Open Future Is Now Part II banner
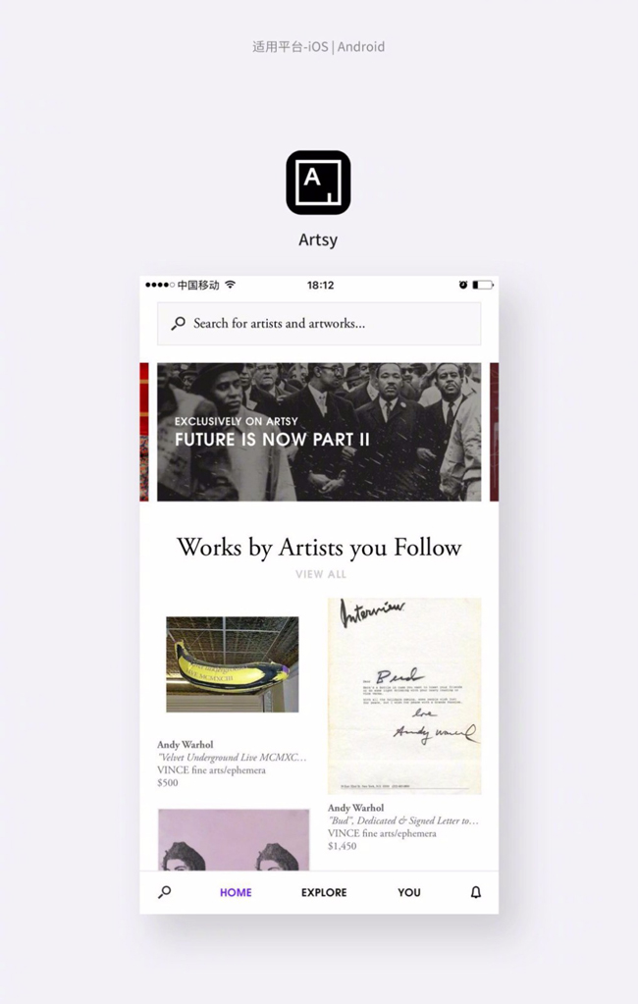The width and height of the screenshot is (638, 1004). point(319,432)
